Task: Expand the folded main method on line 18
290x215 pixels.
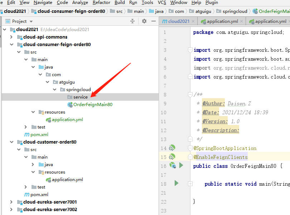Action: coord(190,184)
